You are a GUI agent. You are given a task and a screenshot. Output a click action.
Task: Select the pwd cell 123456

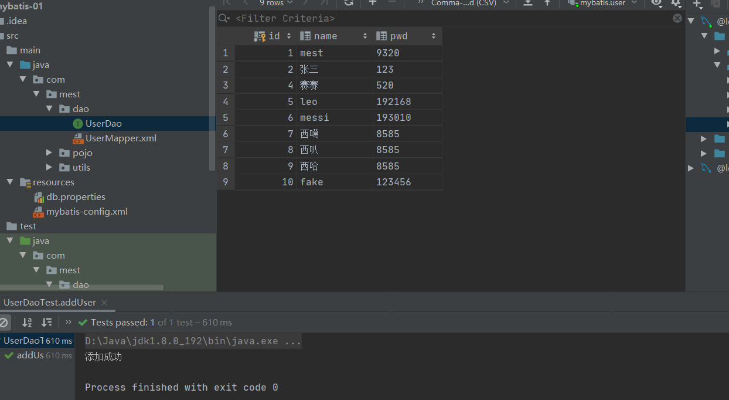407,182
